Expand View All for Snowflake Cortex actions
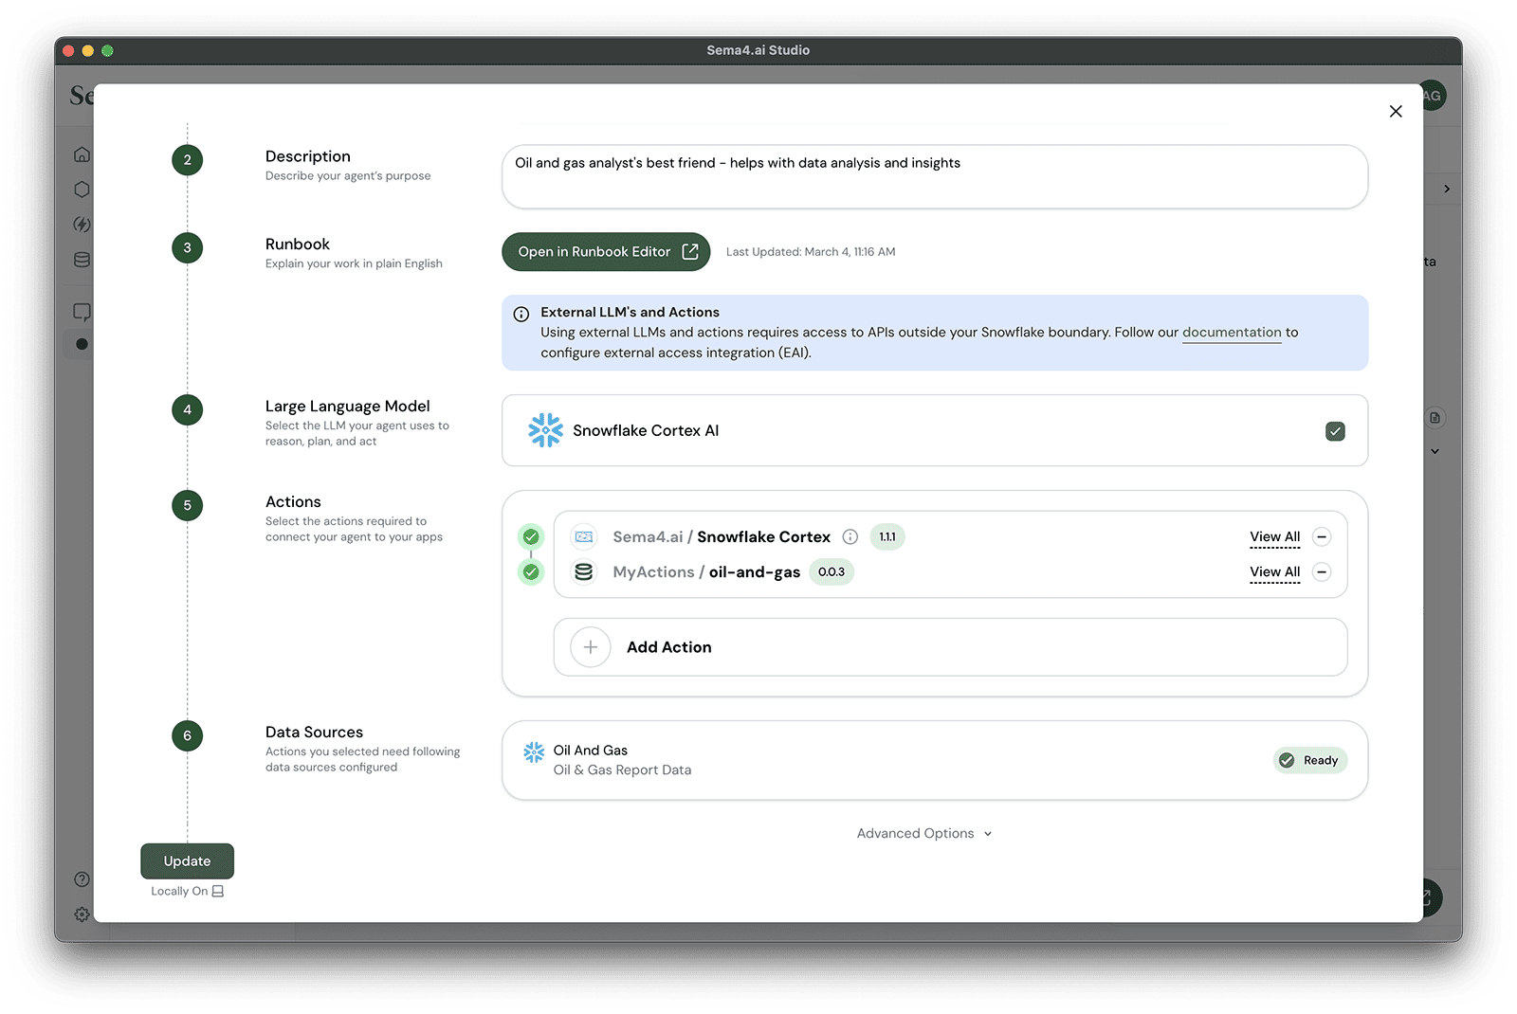This screenshot has width=1517, height=1014. [1274, 537]
